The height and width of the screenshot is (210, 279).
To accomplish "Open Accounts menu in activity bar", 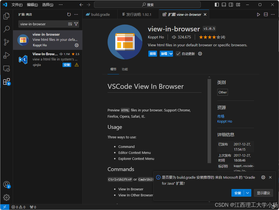I will pyautogui.click(x=7, y=184).
